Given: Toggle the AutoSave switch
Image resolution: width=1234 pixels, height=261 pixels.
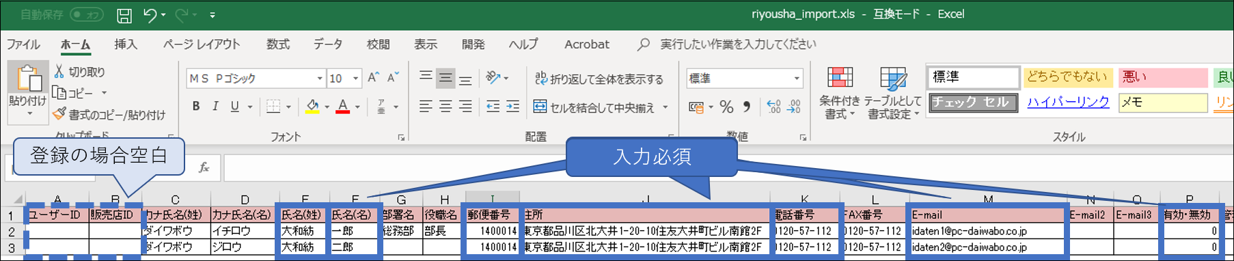Looking at the screenshot, I should coord(87,14).
